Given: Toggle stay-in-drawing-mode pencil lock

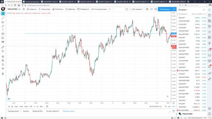Looking at the screenshot, I should point(3,60).
